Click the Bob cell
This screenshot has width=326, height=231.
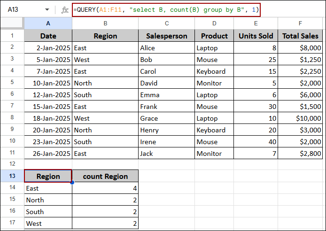coord(167,60)
